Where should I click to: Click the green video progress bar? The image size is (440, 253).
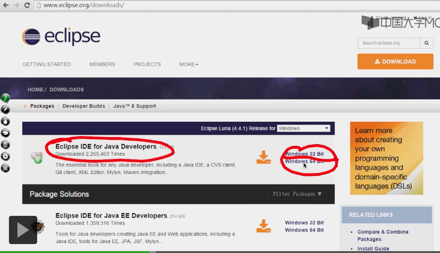coord(75,252)
